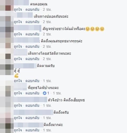Click the blurred author name before 'ตัวจิงป่าว'
Screen dimensions: 127x133
[x=30, y=100]
